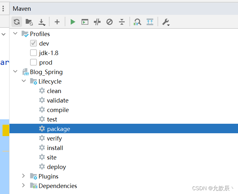
Task: Click the jdk-1.8 profile label
Action: tap(49, 53)
